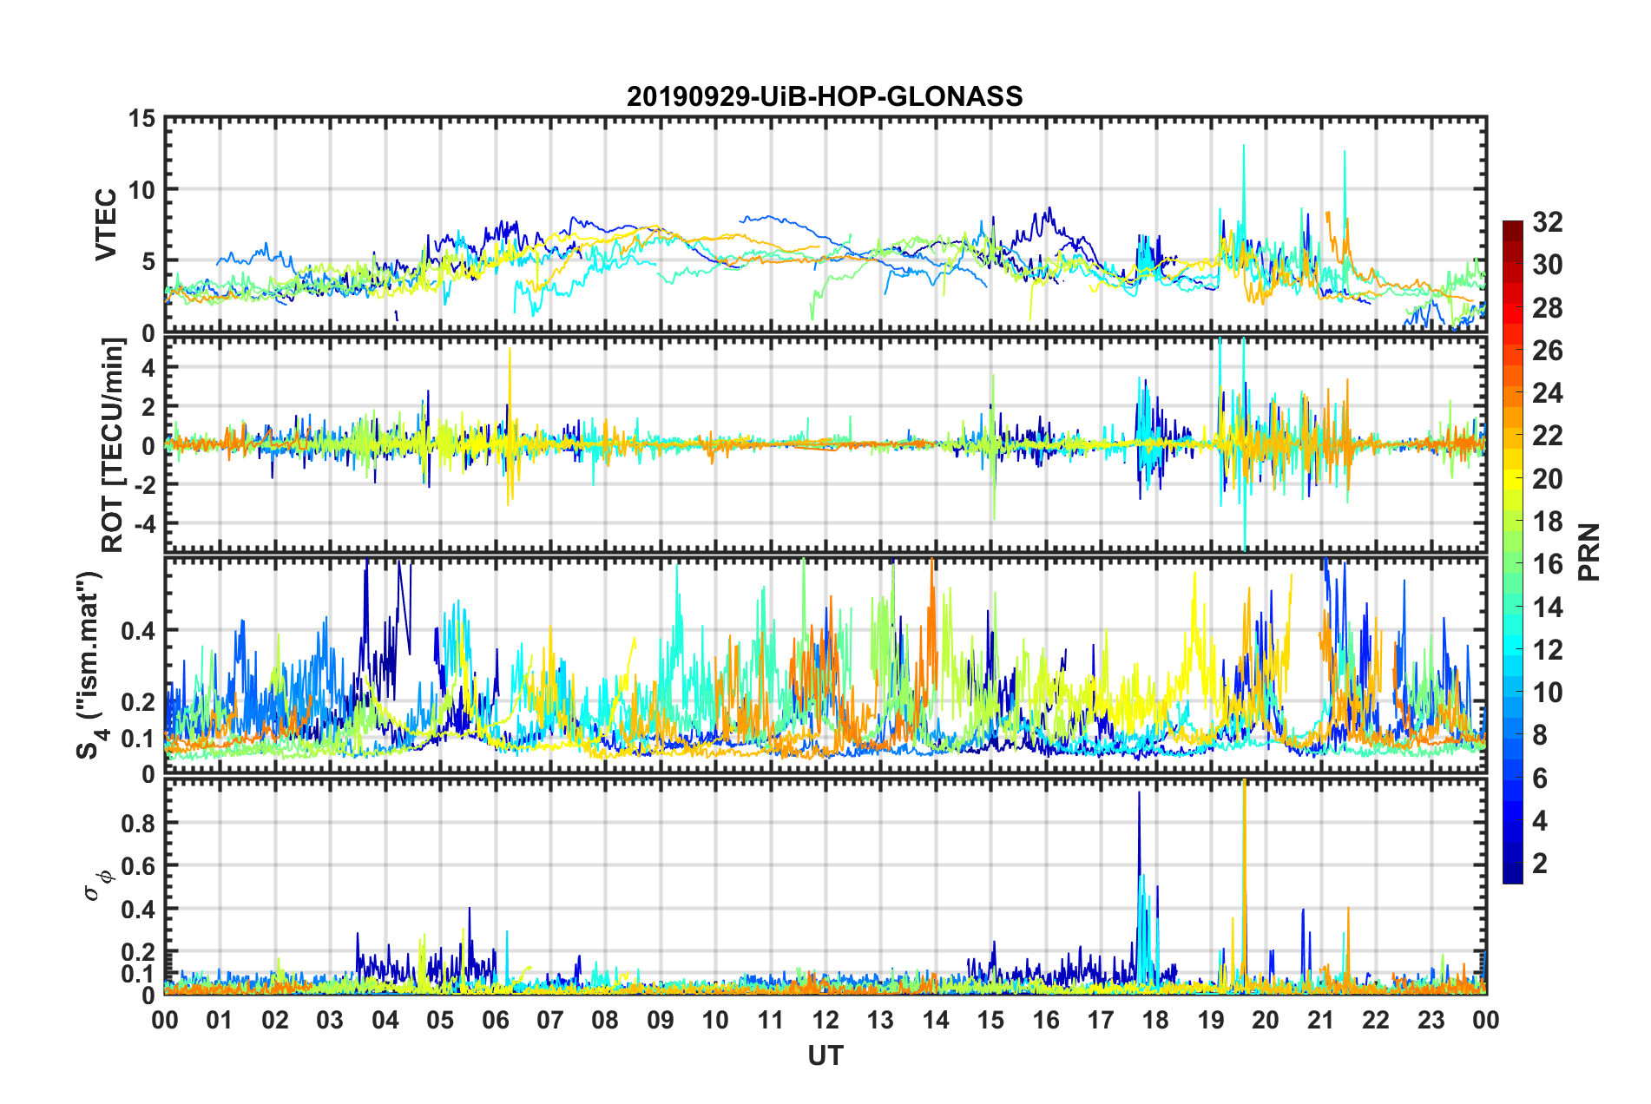Select hour 13 on the UT axis
Image resolution: width=1651 pixels, height=1104 pixels.
click(880, 1020)
